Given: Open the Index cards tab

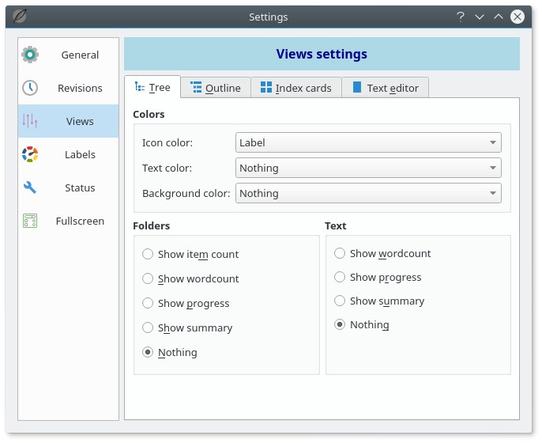Looking at the screenshot, I should 296,88.
